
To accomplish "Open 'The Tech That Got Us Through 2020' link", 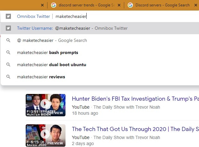I will click(x=135, y=129).
